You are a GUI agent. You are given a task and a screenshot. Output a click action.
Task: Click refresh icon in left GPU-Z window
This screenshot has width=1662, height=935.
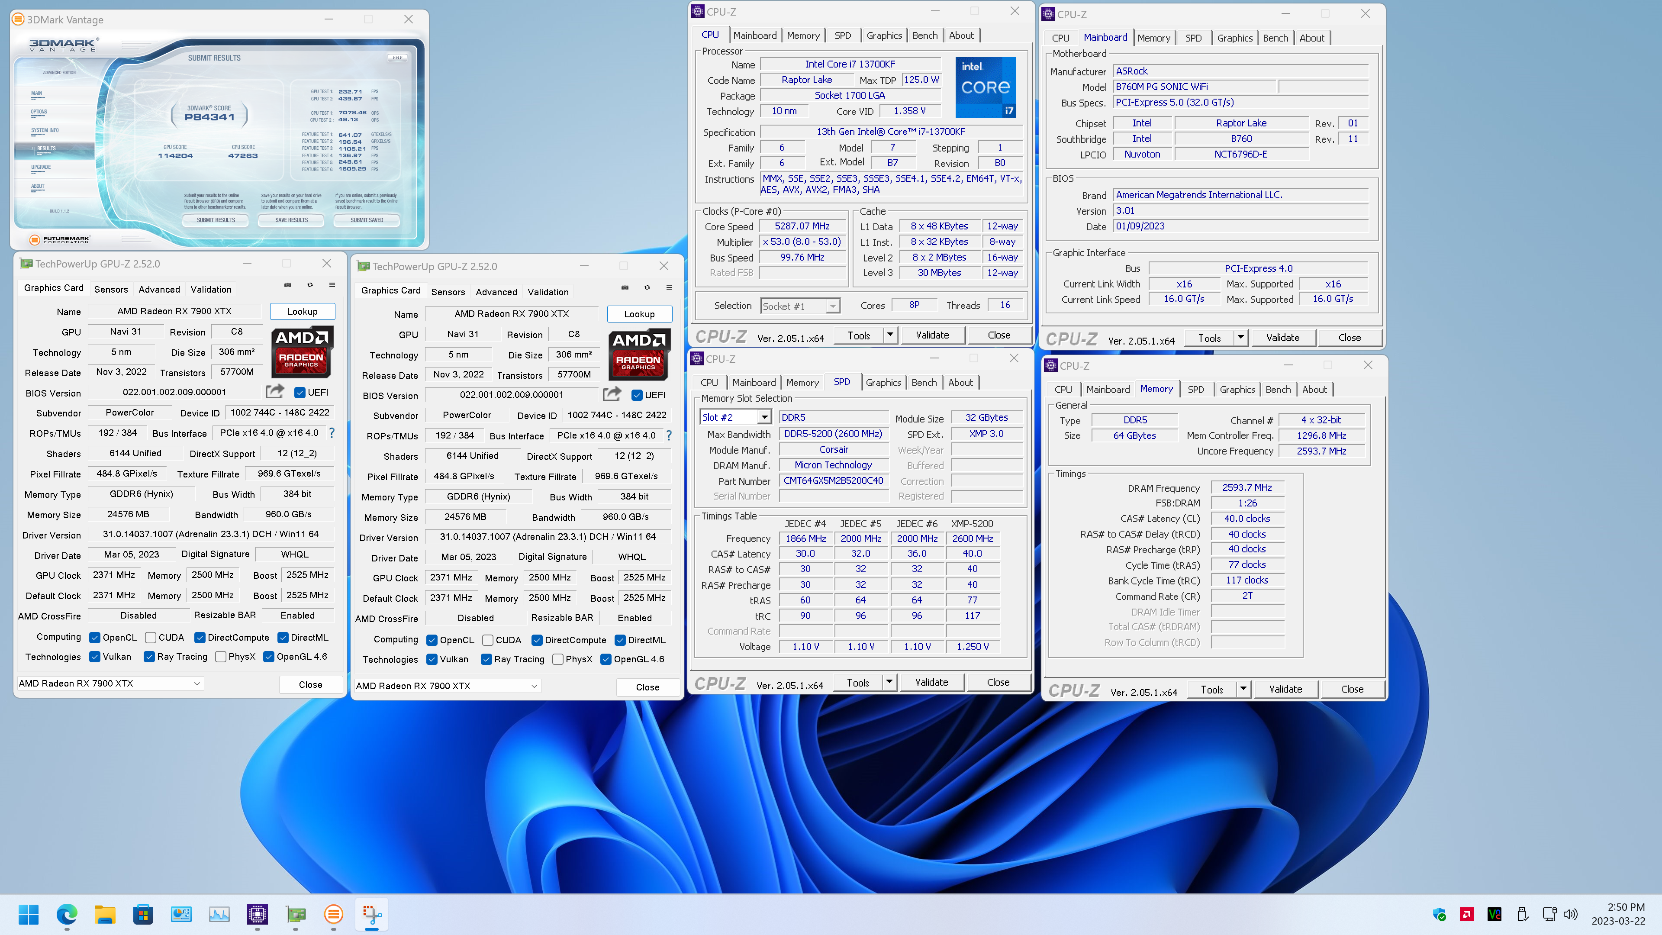(x=310, y=284)
